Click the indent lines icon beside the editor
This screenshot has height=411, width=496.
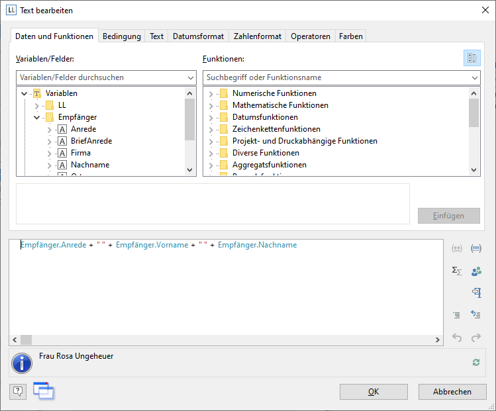(456, 315)
